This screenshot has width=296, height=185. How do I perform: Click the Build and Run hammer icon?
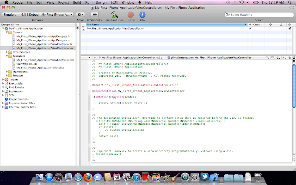pos(114,14)
